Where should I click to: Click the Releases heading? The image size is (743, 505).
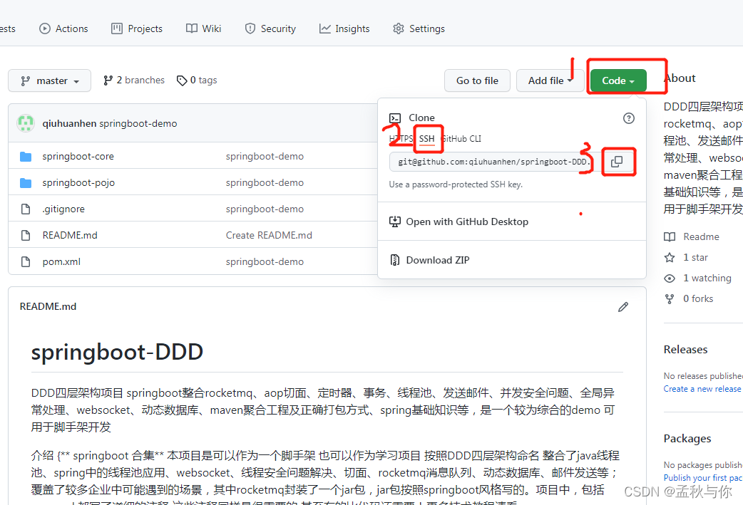pos(685,349)
